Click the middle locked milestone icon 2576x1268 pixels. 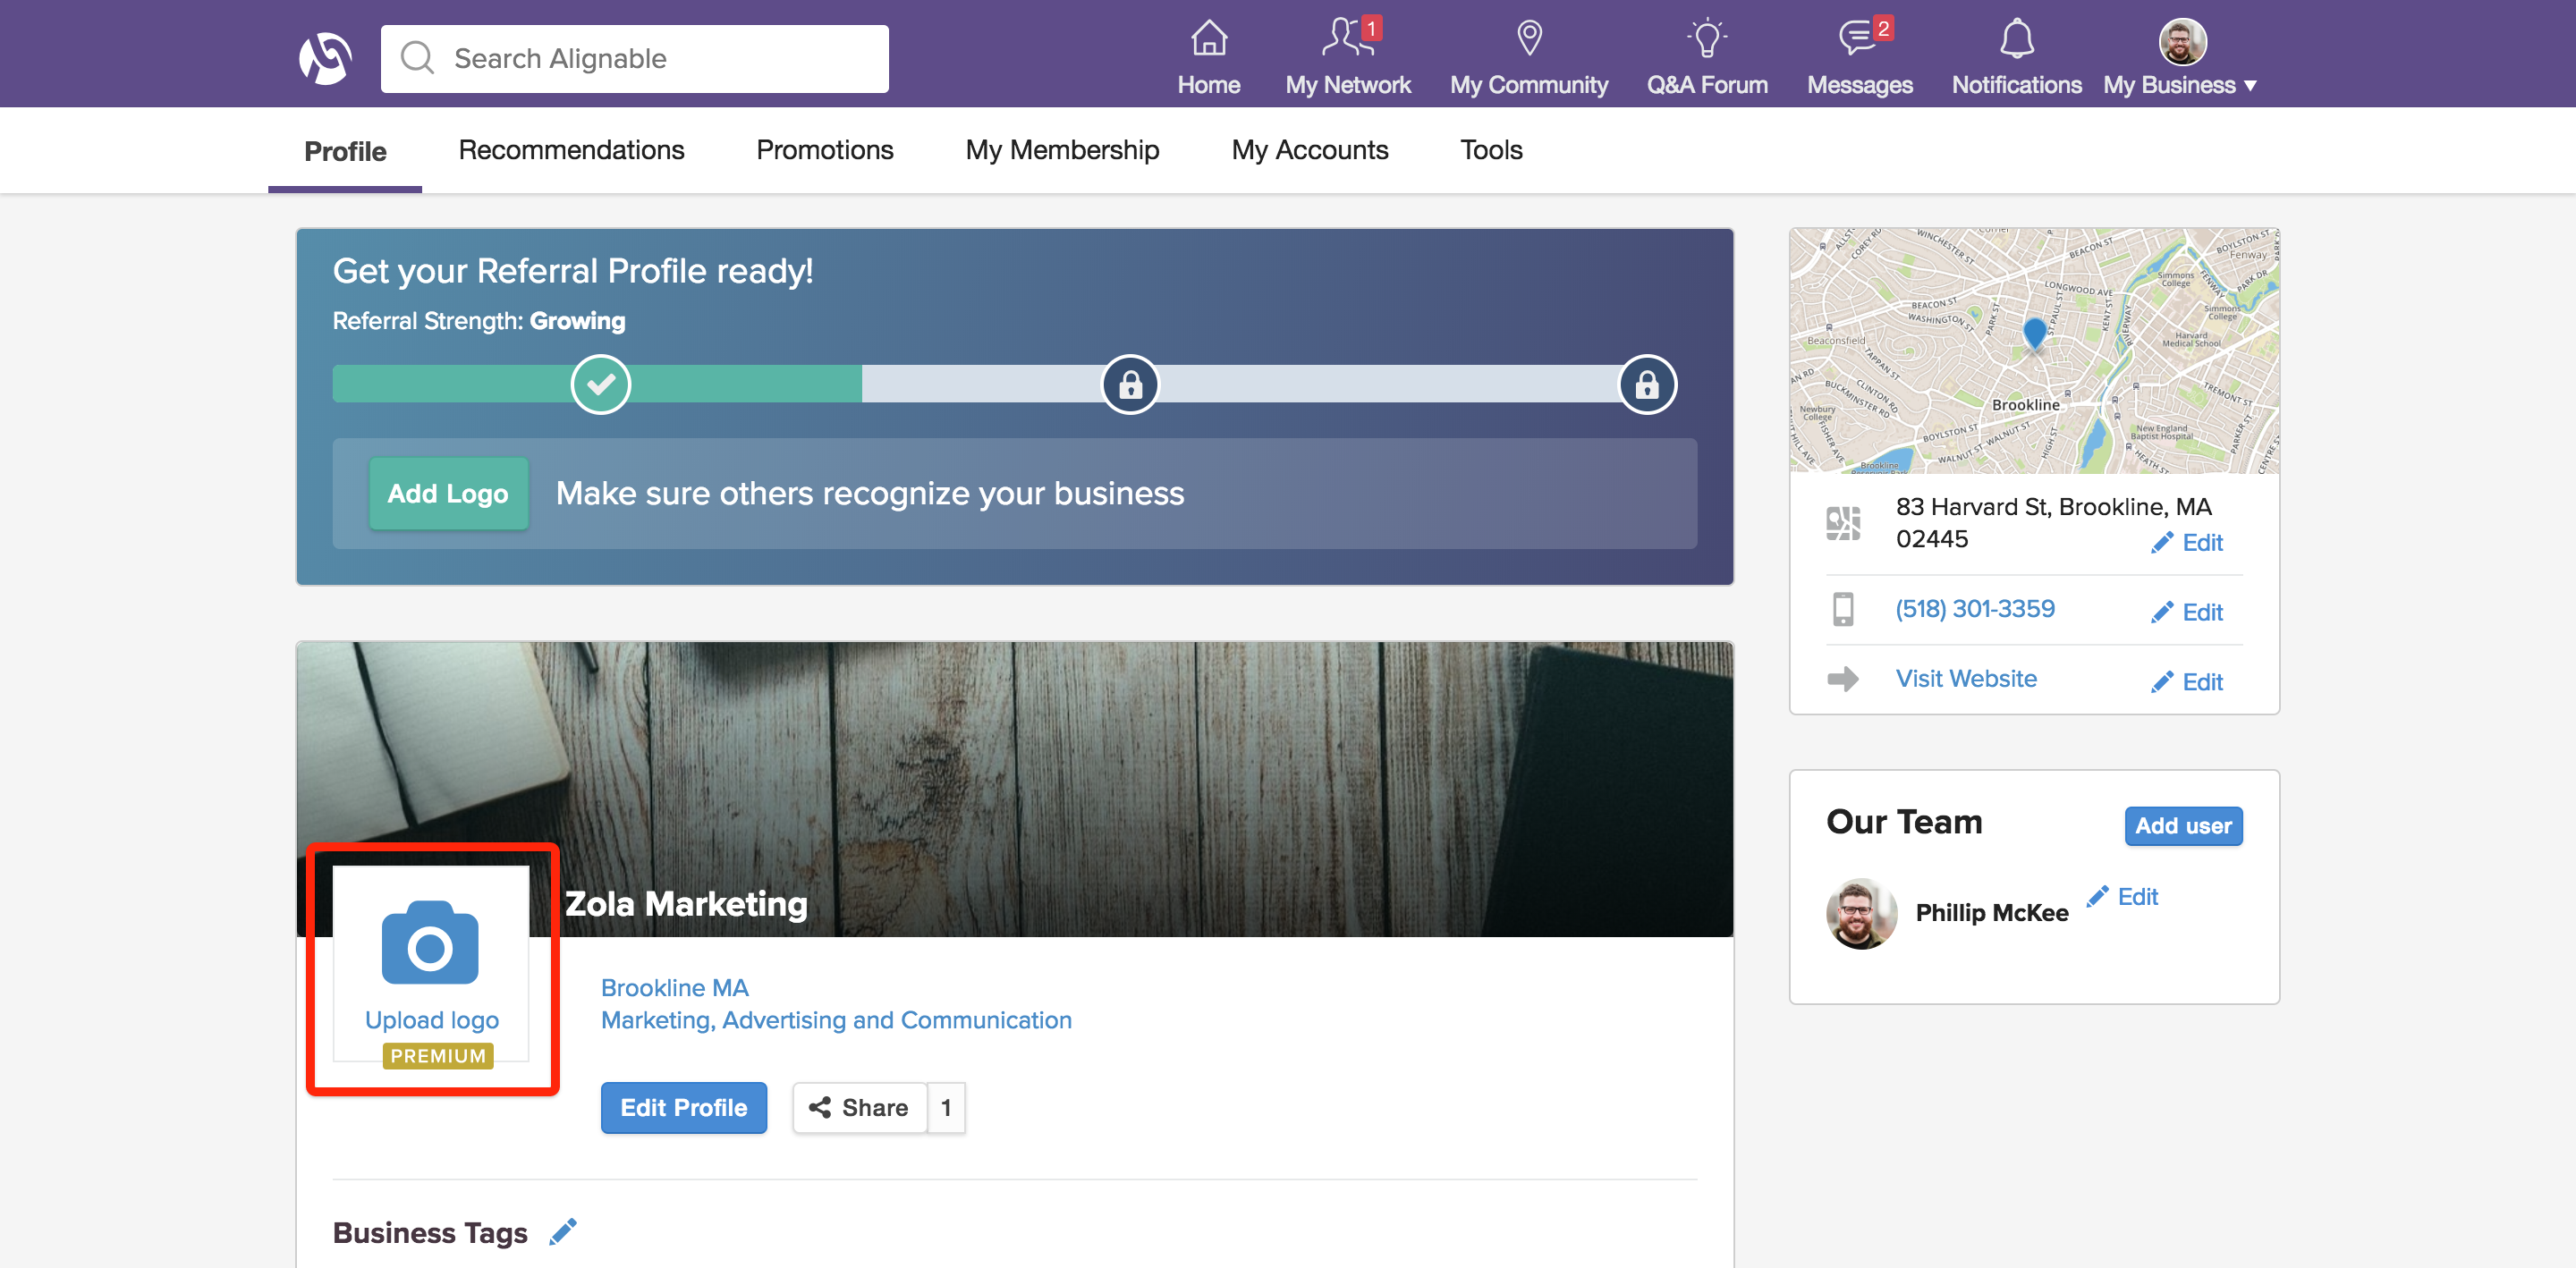1130,384
